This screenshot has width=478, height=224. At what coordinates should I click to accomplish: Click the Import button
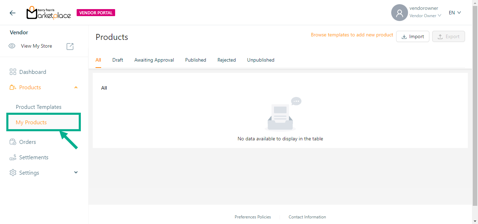[413, 36]
